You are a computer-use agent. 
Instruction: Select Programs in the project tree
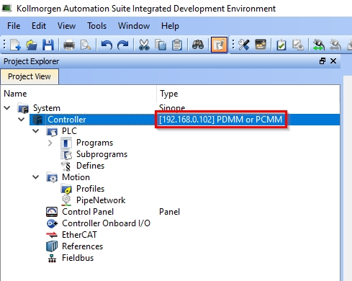(x=94, y=143)
